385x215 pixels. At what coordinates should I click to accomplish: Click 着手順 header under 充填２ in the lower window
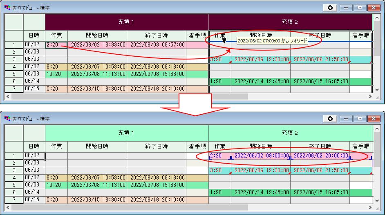click(x=361, y=146)
